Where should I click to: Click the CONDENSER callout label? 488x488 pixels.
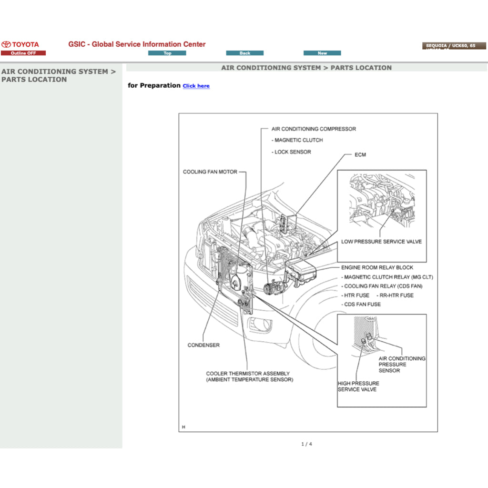203,345
